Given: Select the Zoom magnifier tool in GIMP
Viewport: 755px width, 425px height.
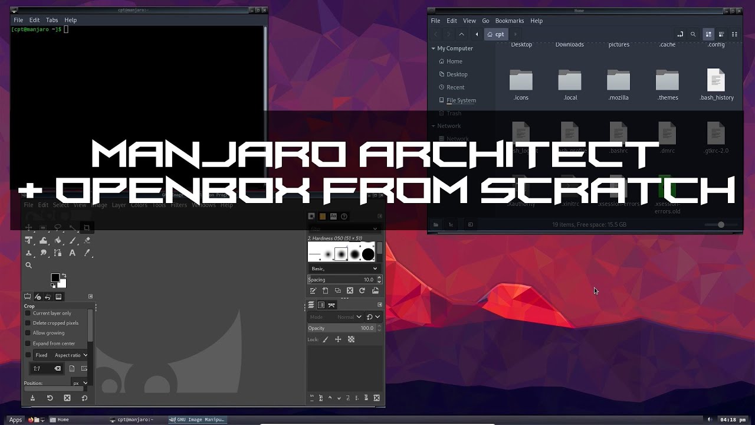Looking at the screenshot, I should pyautogui.click(x=28, y=266).
